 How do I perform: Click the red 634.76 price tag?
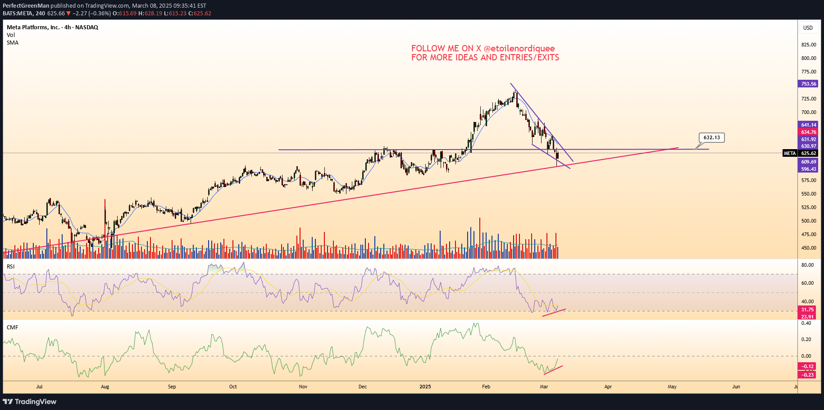808,132
